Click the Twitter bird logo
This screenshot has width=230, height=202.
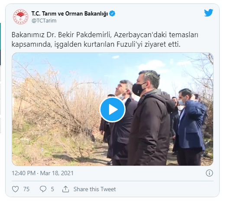[x=208, y=13]
